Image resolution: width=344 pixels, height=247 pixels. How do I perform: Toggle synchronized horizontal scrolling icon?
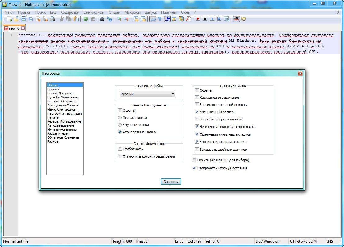(143, 19)
